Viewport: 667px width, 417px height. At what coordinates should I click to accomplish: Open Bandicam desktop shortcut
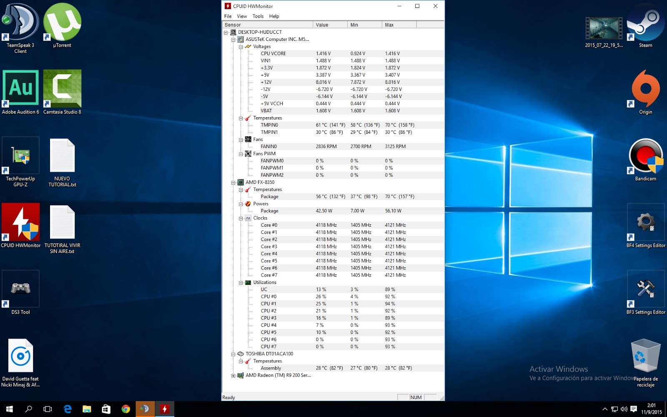point(645,159)
